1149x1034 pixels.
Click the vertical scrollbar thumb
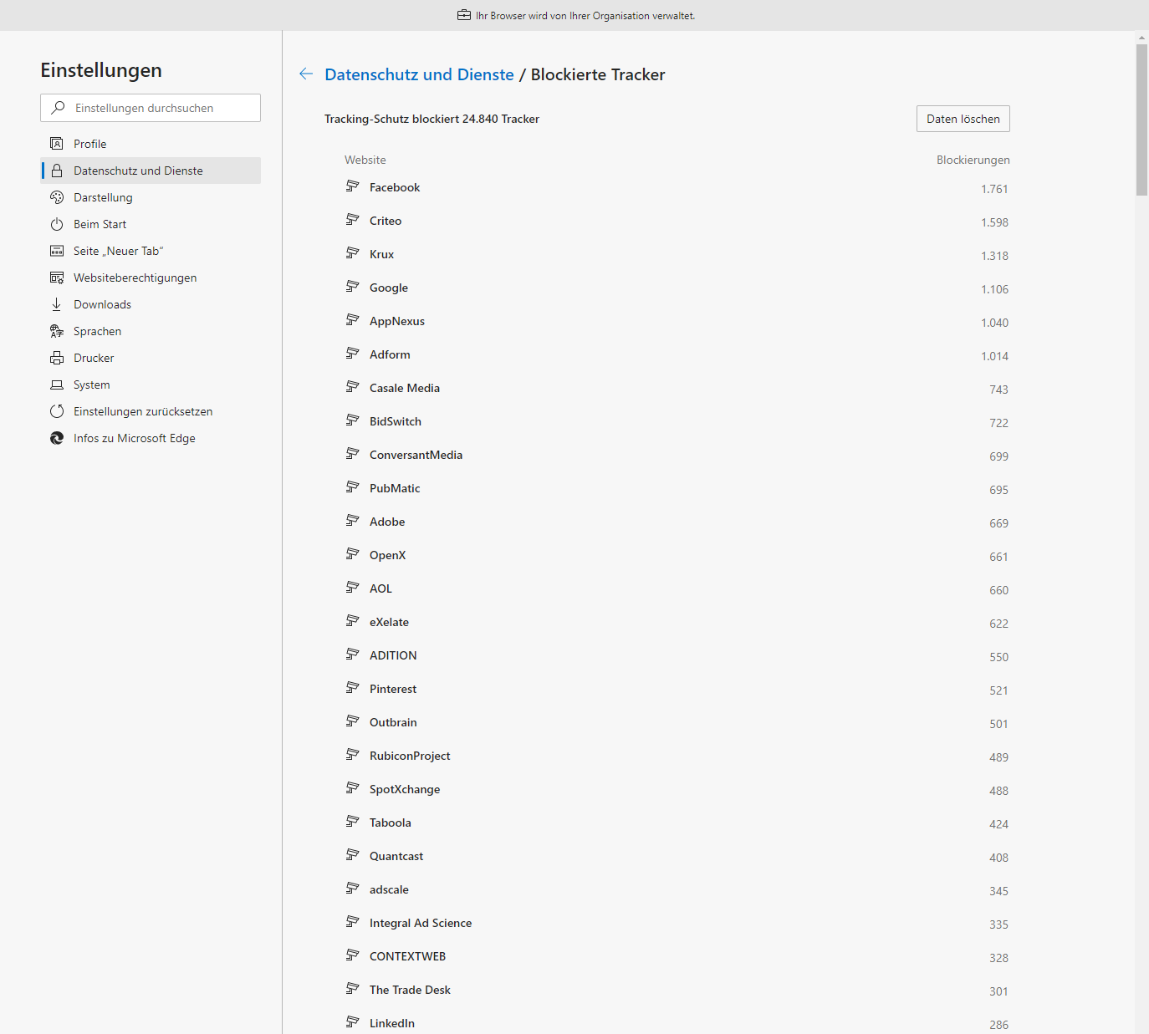coord(1141,120)
